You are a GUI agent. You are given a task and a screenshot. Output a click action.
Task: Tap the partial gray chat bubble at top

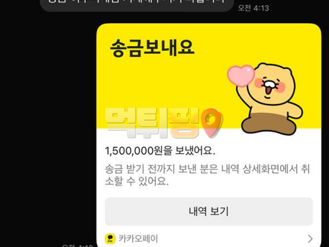pos(137,5)
